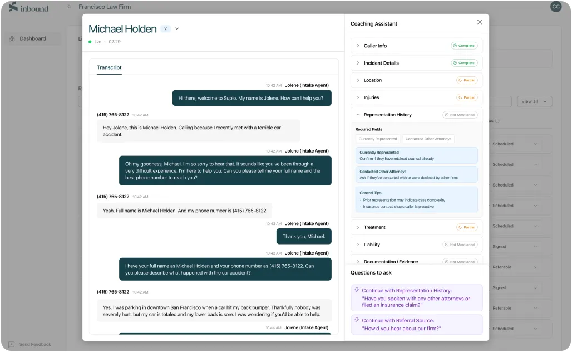
Task: Expand Documentation / Evidence section
Action: click(x=358, y=261)
